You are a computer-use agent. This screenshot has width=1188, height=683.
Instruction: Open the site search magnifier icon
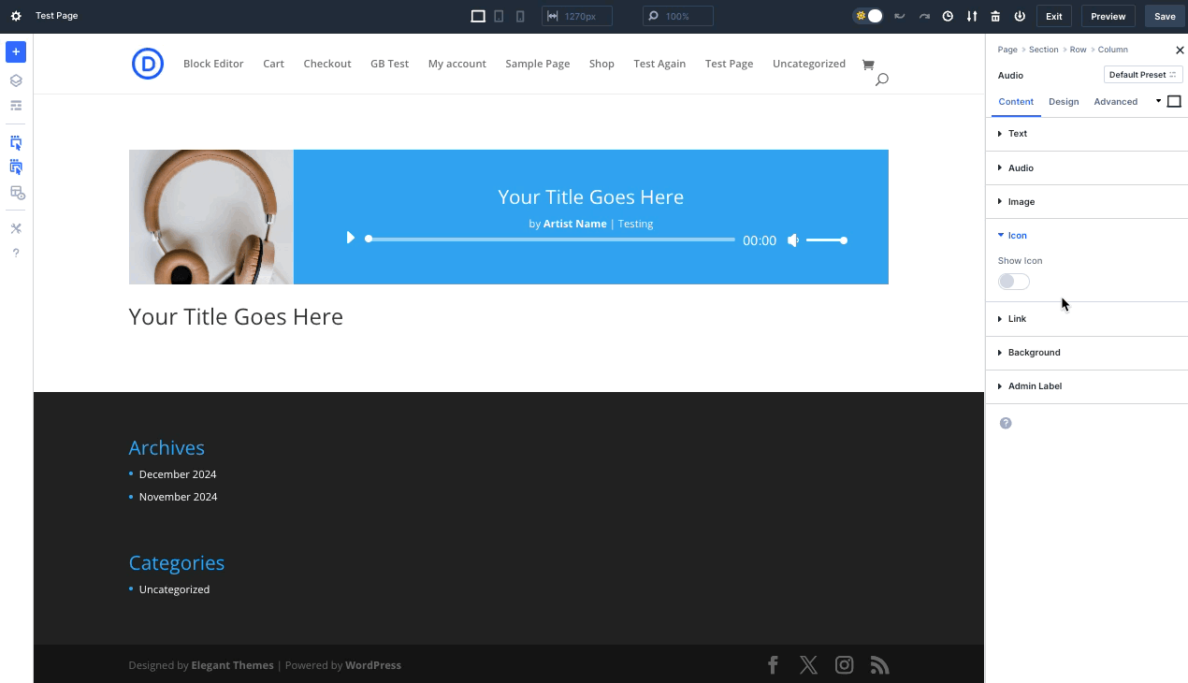pos(881,80)
